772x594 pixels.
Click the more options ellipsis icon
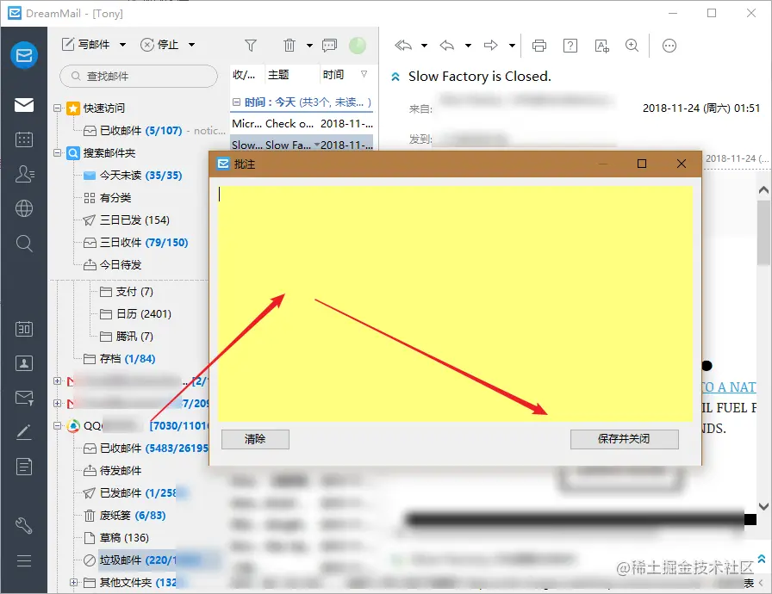669,46
